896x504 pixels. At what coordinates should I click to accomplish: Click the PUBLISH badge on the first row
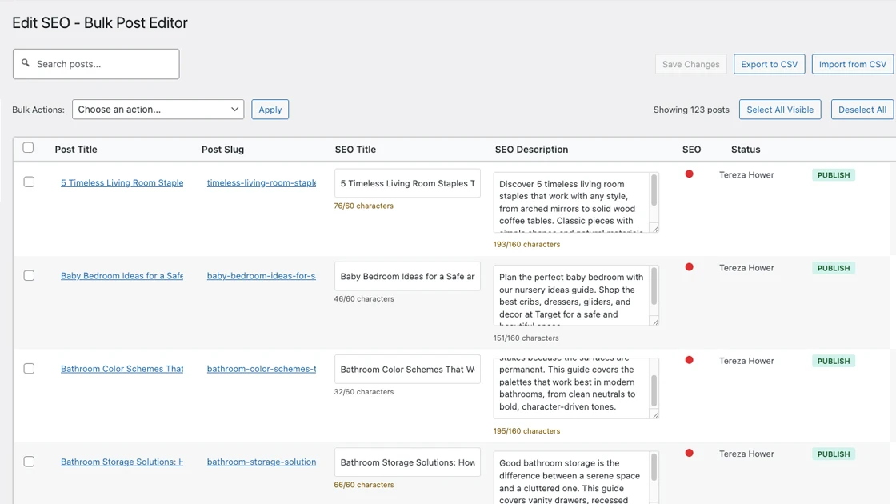(834, 174)
